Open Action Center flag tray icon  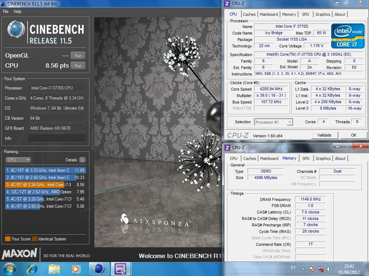312,269
